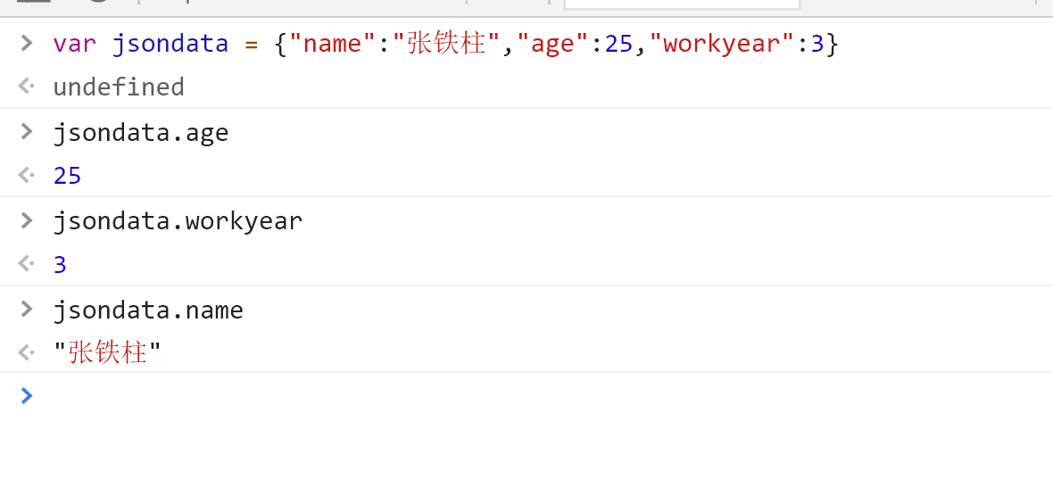Click the jsondata.age command text
Image resolution: width=1053 pixels, height=480 pixels.
[141, 133]
